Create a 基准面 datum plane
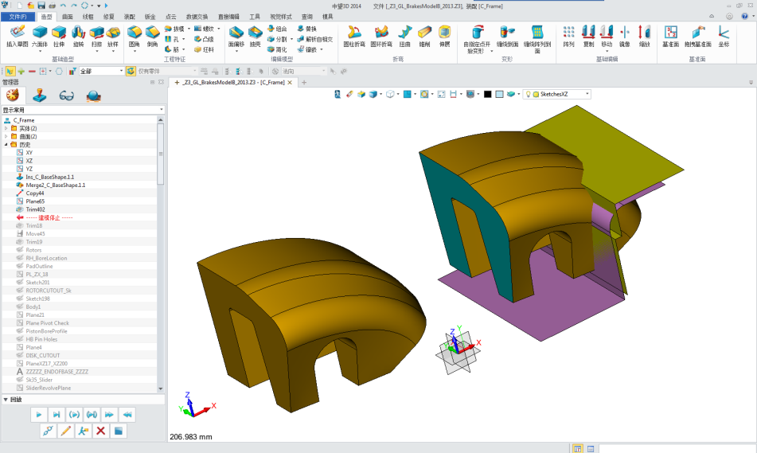Viewport: 757px width, 453px height. [671, 35]
